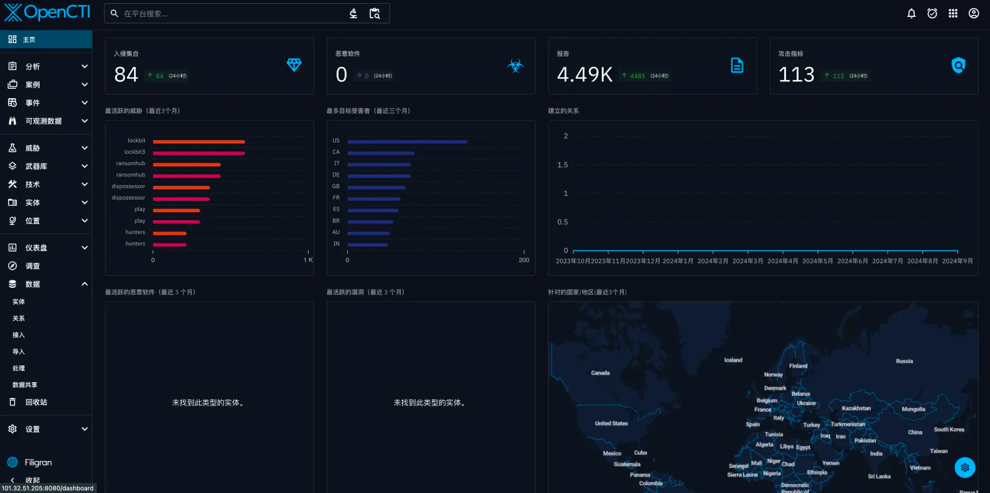
Task: Open advanced search microscope icon
Action: (x=354, y=13)
